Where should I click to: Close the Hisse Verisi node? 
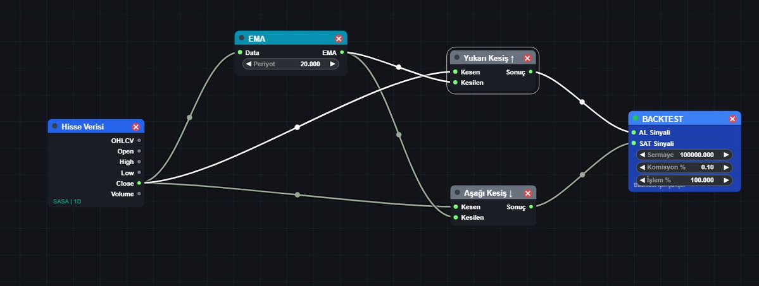[x=136, y=126]
